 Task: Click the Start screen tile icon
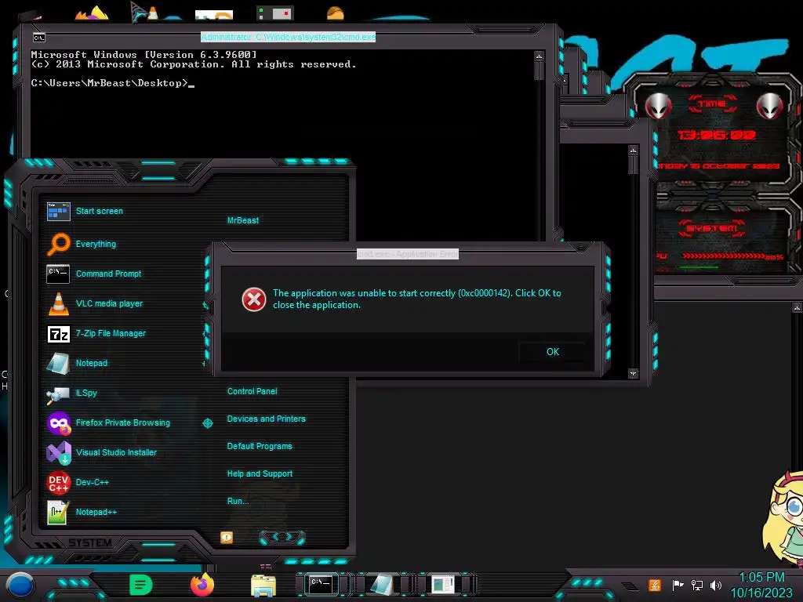pyautogui.click(x=58, y=211)
